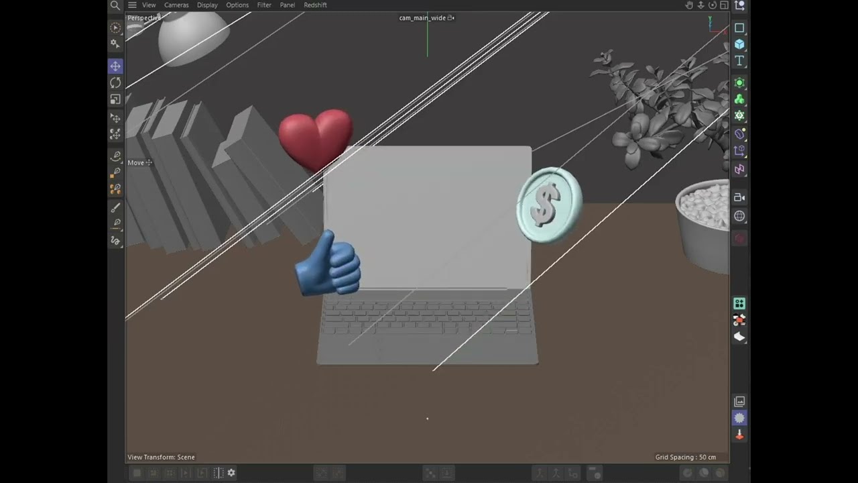Screen dimensions: 858x483
Task: Select the Sketch pen tool
Action: click(115, 223)
